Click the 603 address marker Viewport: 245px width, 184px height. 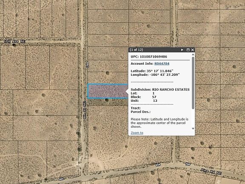(x=61, y=179)
